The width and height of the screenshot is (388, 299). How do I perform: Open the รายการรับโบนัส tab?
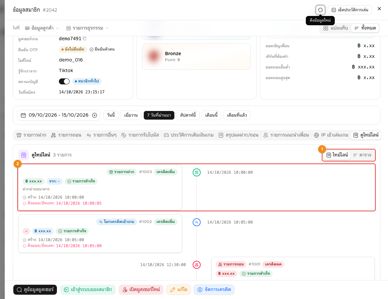[x=140, y=135]
